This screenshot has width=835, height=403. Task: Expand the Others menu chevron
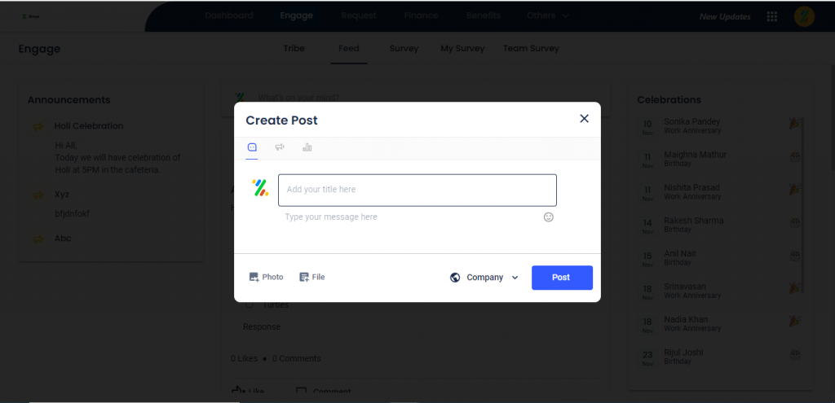(565, 16)
